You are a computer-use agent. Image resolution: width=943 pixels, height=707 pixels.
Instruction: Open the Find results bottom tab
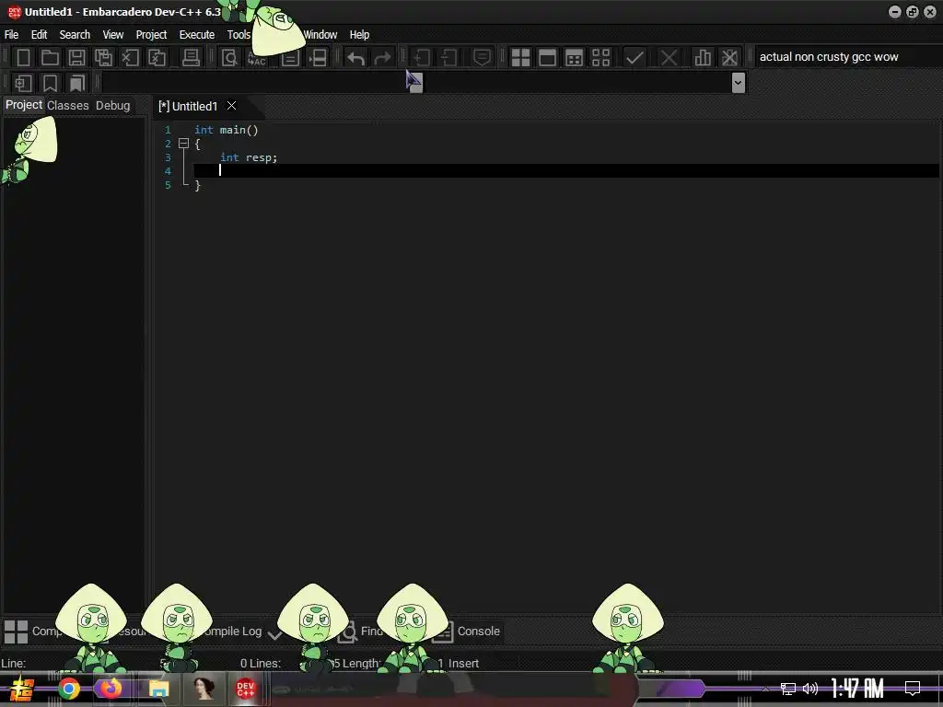tap(361, 631)
